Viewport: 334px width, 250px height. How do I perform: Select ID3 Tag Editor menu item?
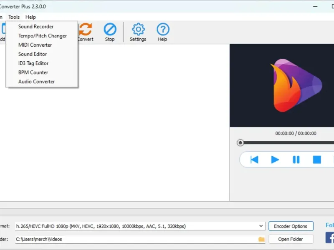point(42,63)
